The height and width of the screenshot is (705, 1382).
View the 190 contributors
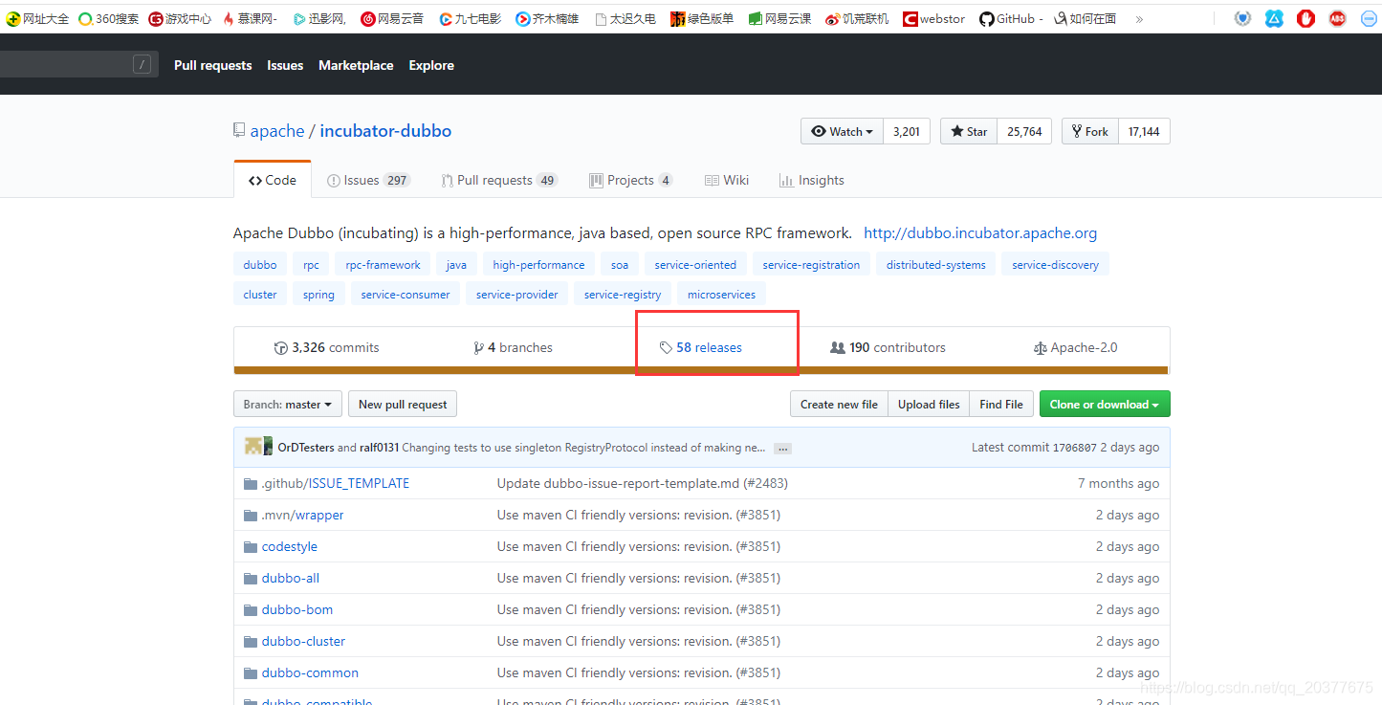point(888,347)
